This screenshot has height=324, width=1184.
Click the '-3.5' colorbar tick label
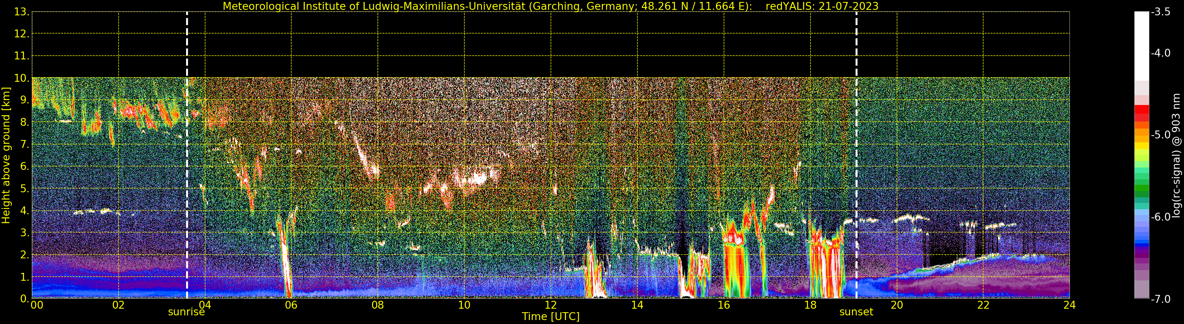pyautogui.click(x=1160, y=12)
